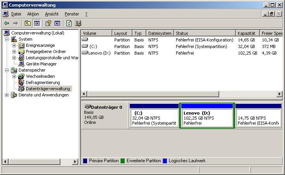This screenshot has width=285, height=175.
Task: Click the Ereignisanzeige tree icon
Action: (x=21, y=45)
